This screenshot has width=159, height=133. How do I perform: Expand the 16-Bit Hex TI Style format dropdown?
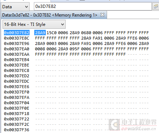(x=34, y=24)
